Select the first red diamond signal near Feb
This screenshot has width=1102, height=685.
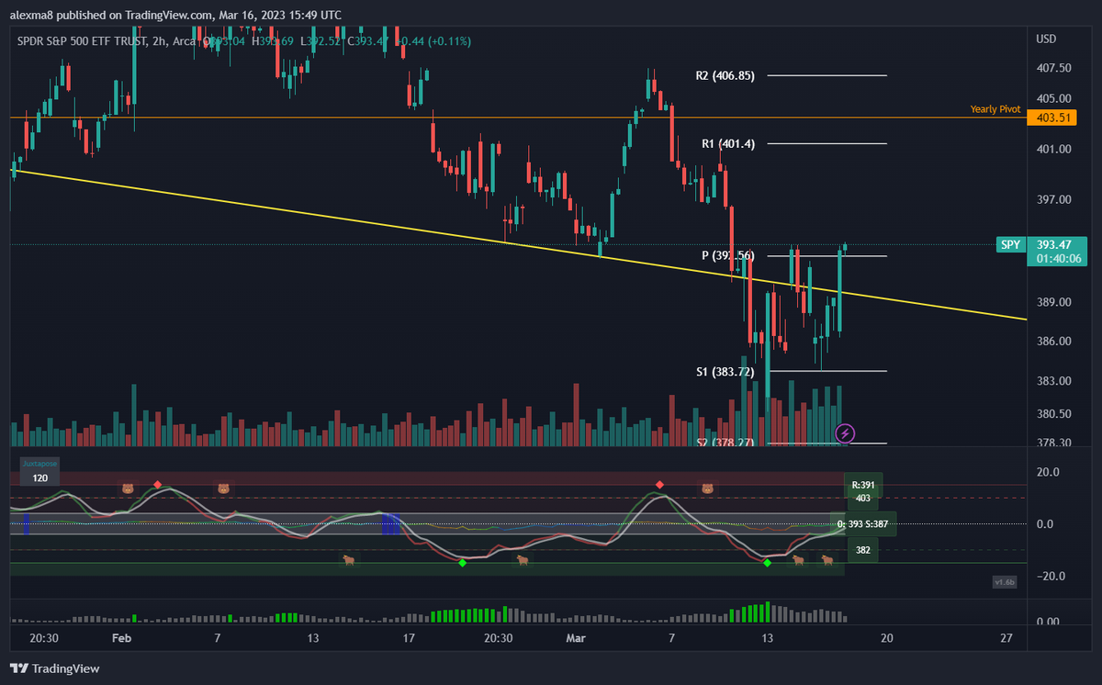tap(158, 484)
